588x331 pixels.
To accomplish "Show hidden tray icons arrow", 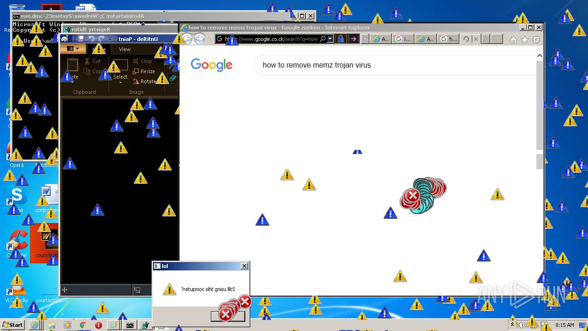I will 513,325.
